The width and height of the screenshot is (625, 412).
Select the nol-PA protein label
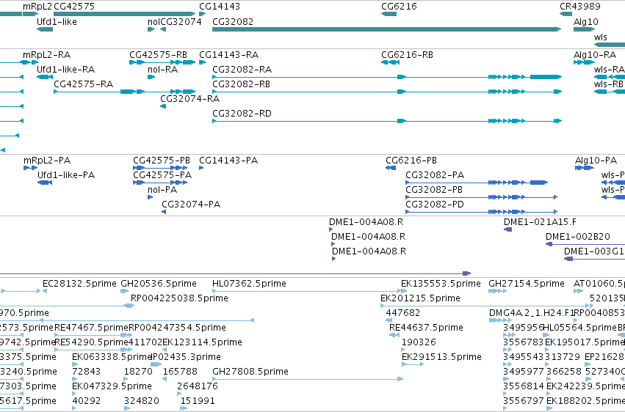(x=162, y=190)
